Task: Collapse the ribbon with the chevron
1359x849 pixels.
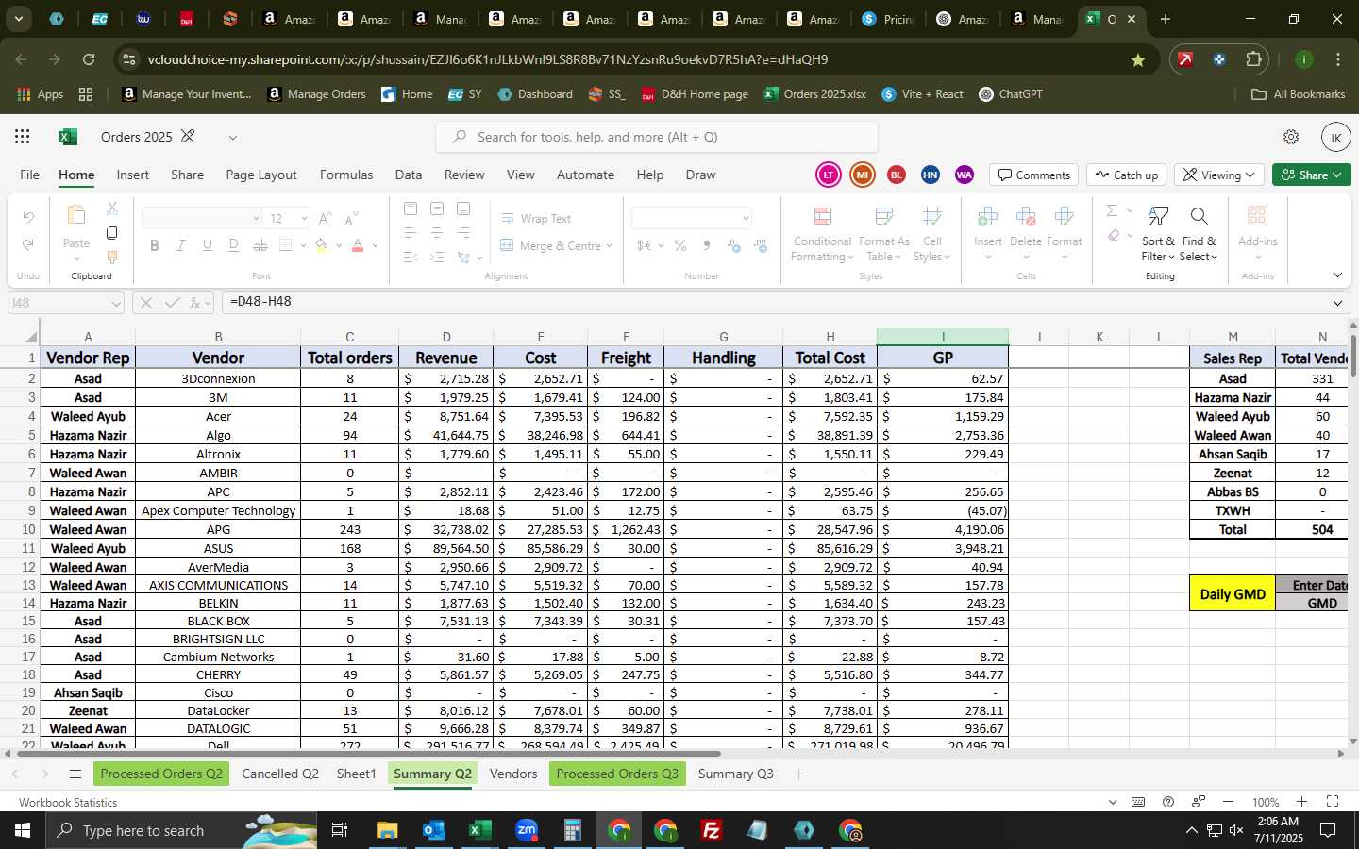Action: coord(1337,275)
